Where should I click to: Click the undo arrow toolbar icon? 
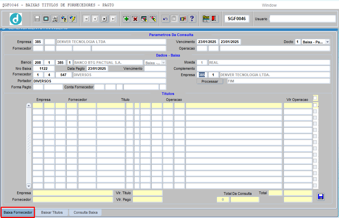click(x=165, y=19)
